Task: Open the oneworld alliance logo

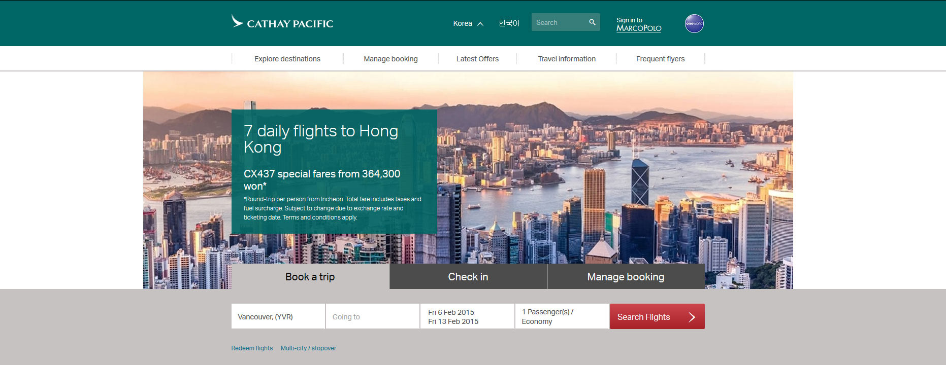Action: coord(694,23)
